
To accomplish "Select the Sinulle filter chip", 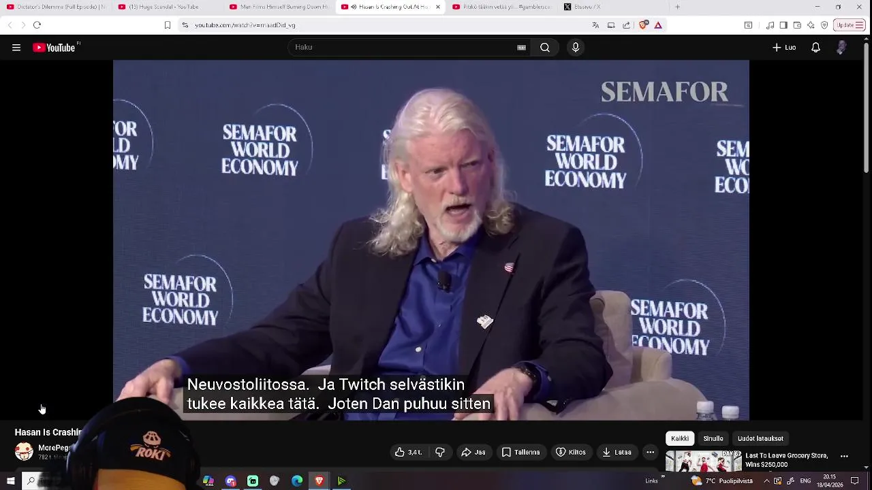I will (713, 438).
